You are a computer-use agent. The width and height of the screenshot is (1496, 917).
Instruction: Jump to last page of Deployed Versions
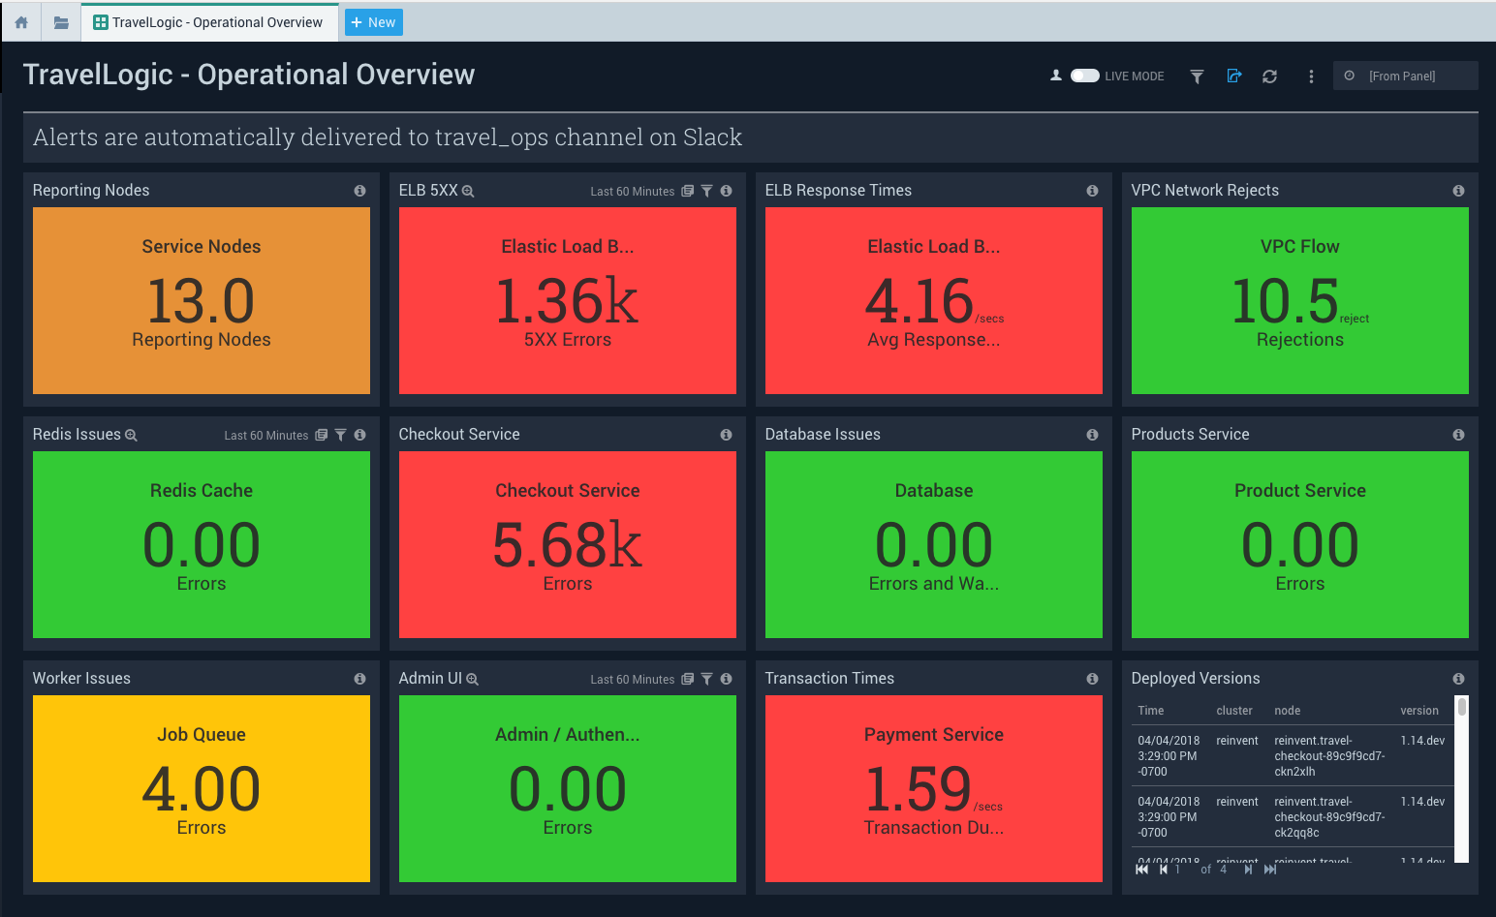(x=1270, y=870)
